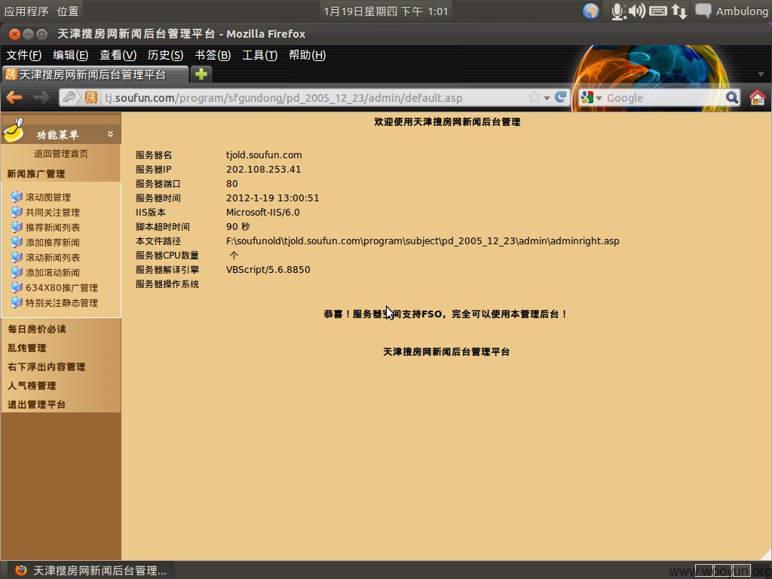Click the Firefox forward arrow button
The width and height of the screenshot is (772, 579).
click(x=41, y=97)
